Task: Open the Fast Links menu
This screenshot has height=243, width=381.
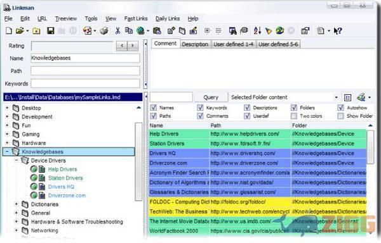Action: (x=136, y=18)
